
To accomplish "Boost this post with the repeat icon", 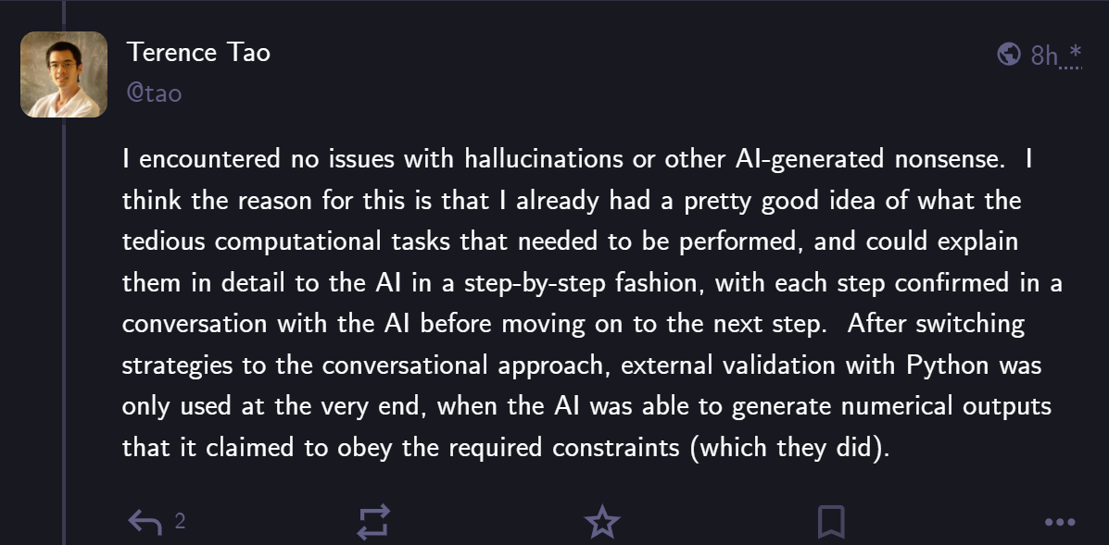I will (x=374, y=522).
